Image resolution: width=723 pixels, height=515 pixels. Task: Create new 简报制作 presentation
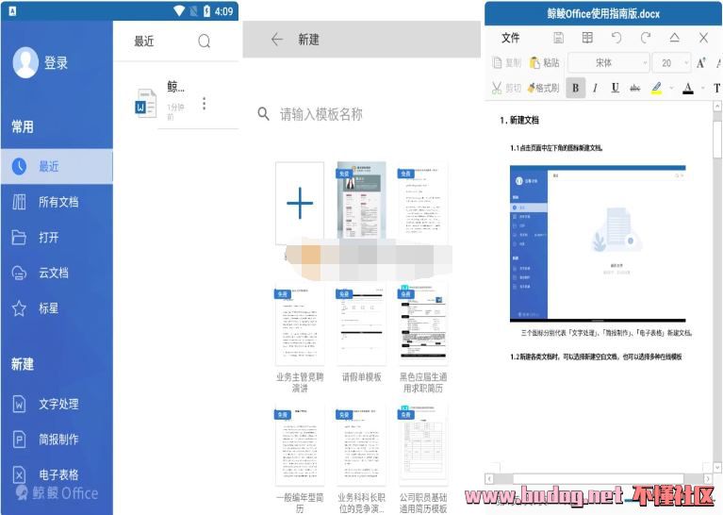pyautogui.click(x=58, y=440)
